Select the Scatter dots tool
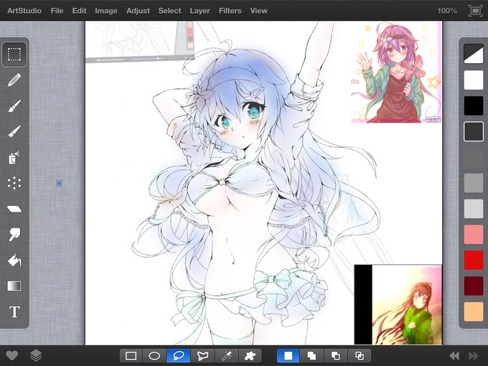This screenshot has width=488, height=366. pyautogui.click(x=14, y=183)
